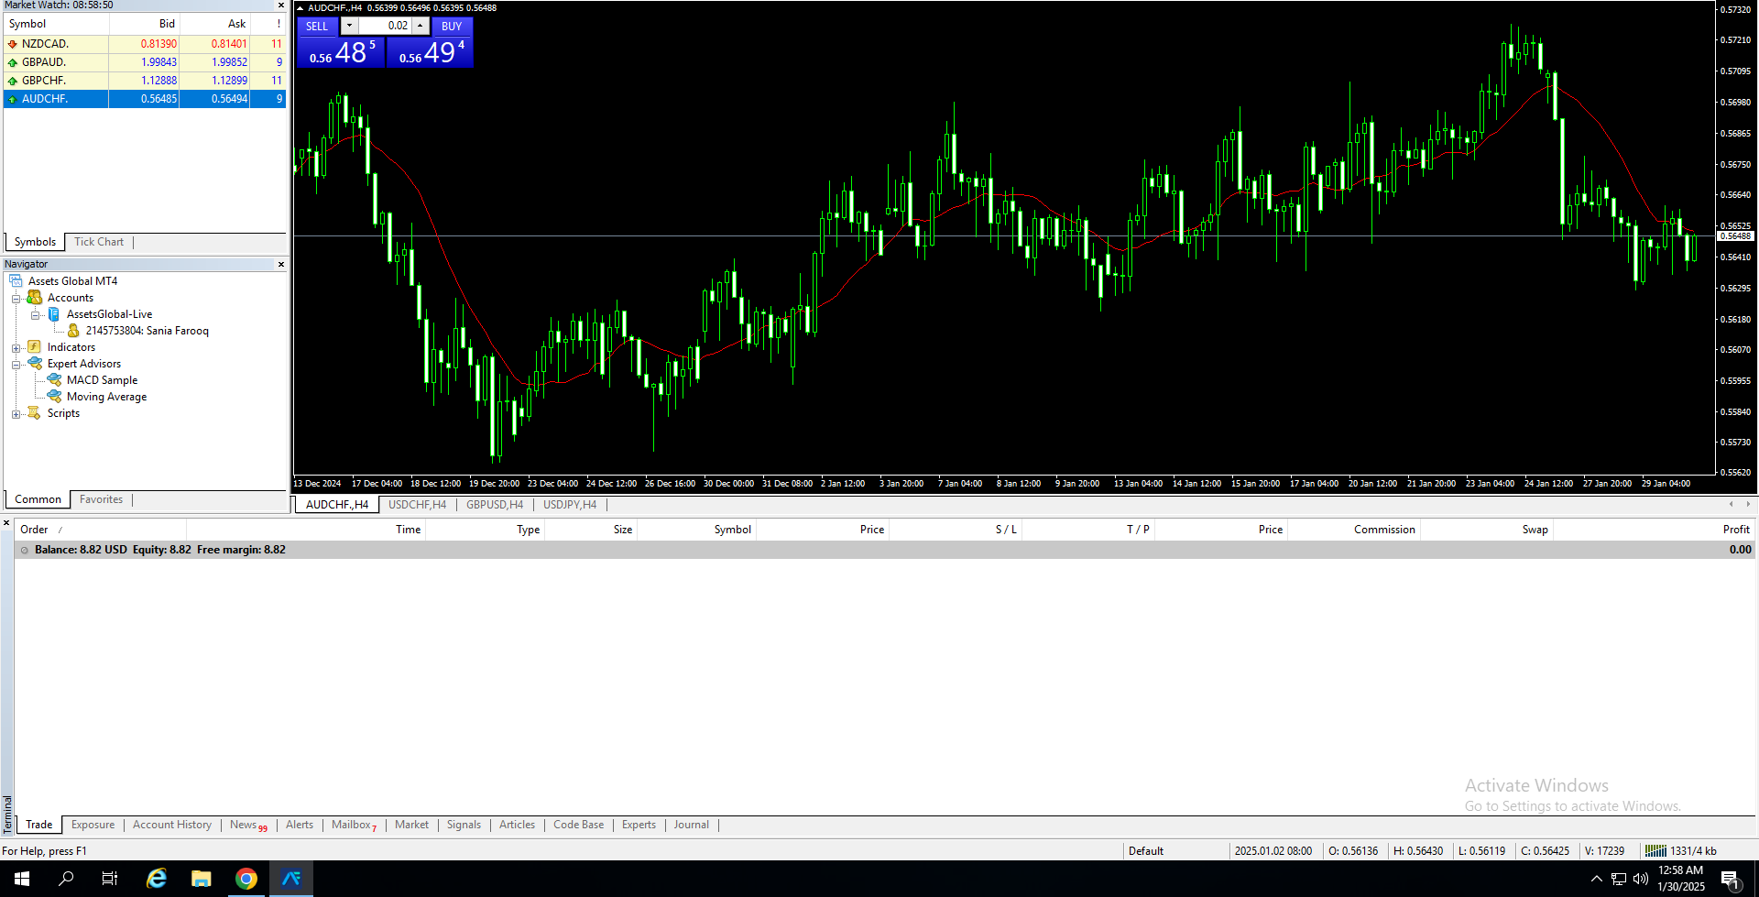Decrease lot volume with the down arrow
Screen dimensions: 1759x897
tap(349, 26)
